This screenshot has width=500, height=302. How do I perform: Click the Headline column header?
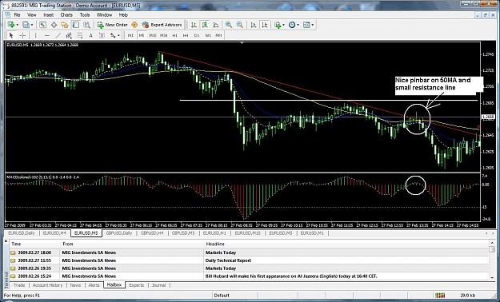[x=346, y=244]
